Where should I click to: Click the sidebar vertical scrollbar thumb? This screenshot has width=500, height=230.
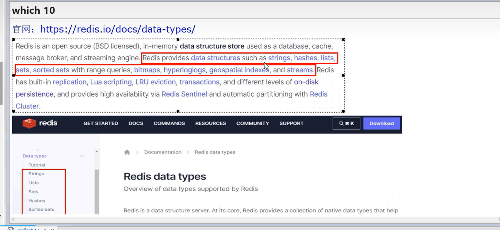97,192
